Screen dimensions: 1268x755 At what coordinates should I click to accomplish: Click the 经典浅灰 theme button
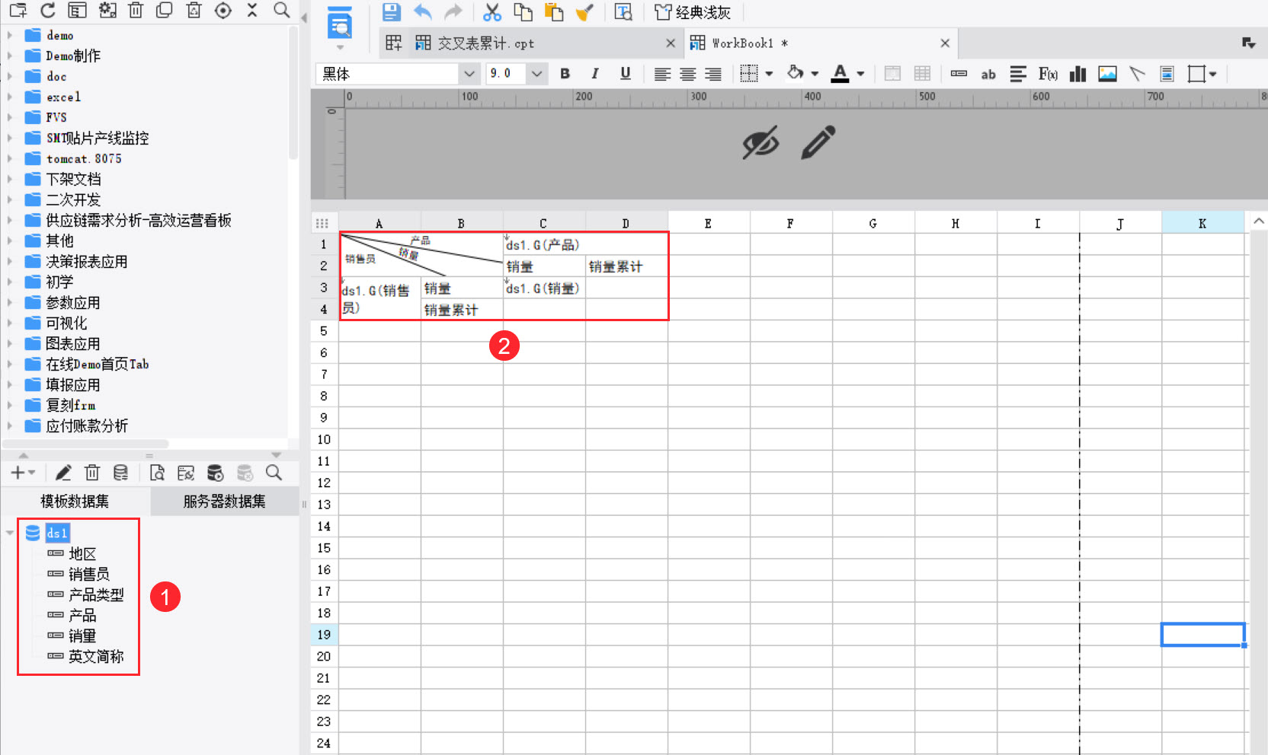click(x=693, y=12)
